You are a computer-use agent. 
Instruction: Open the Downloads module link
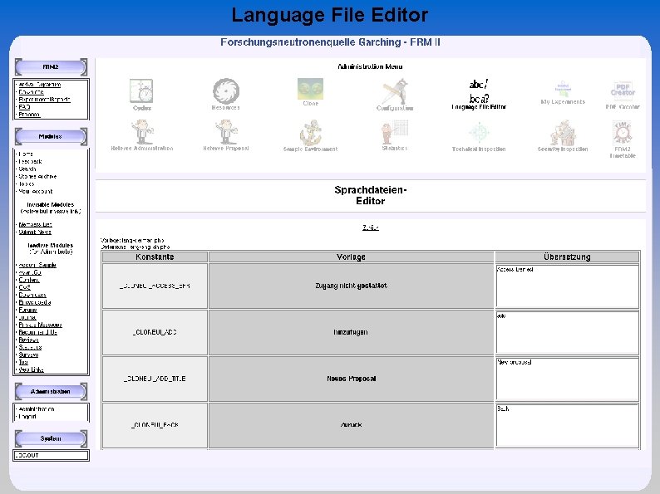(32, 295)
